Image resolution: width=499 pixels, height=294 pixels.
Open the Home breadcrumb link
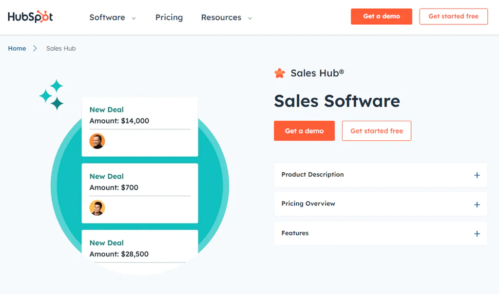pos(17,48)
